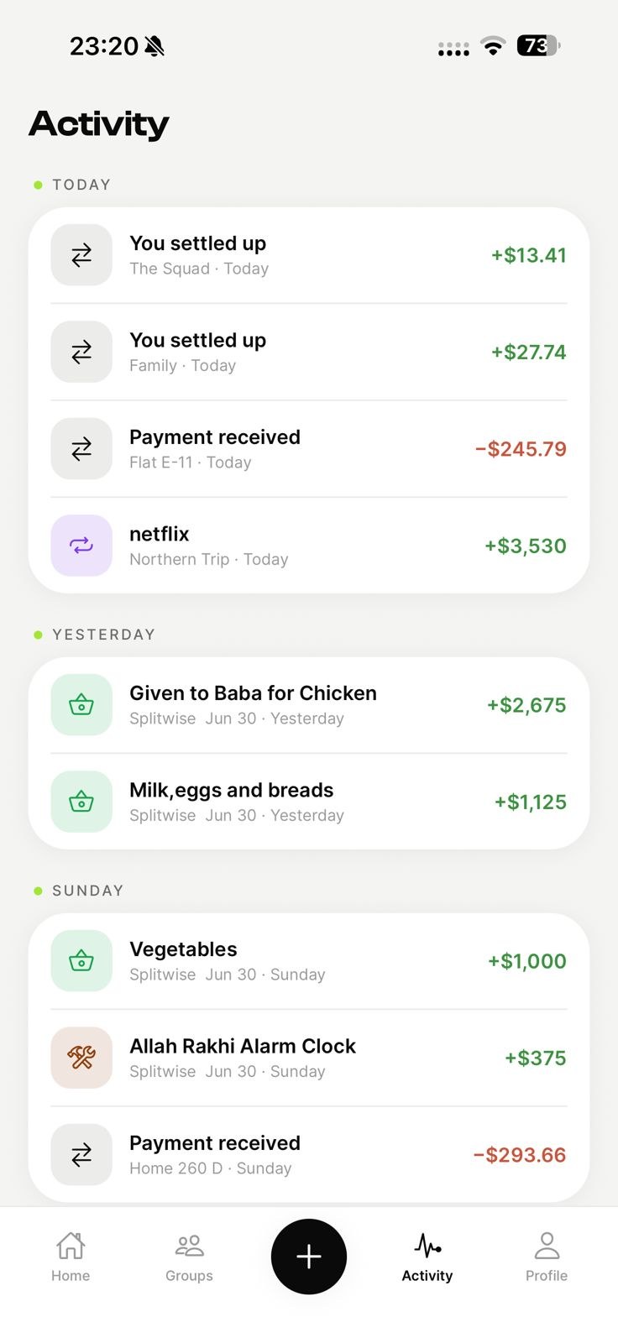Image resolution: width=618 pixels, height=1343 pixels.
Task: Select the Activity tab in bottom bar
Action: 427,1257
